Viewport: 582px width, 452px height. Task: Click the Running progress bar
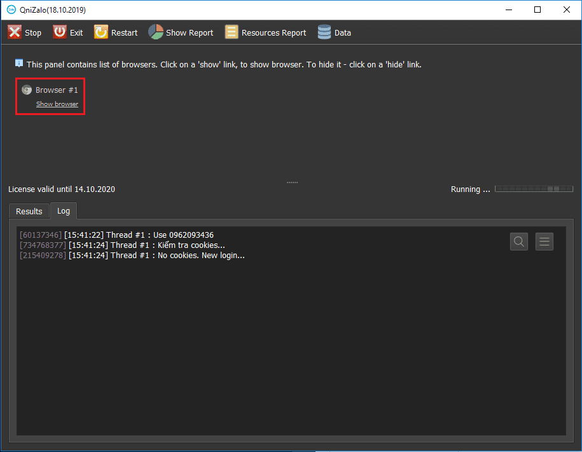(x=533, y=189)
